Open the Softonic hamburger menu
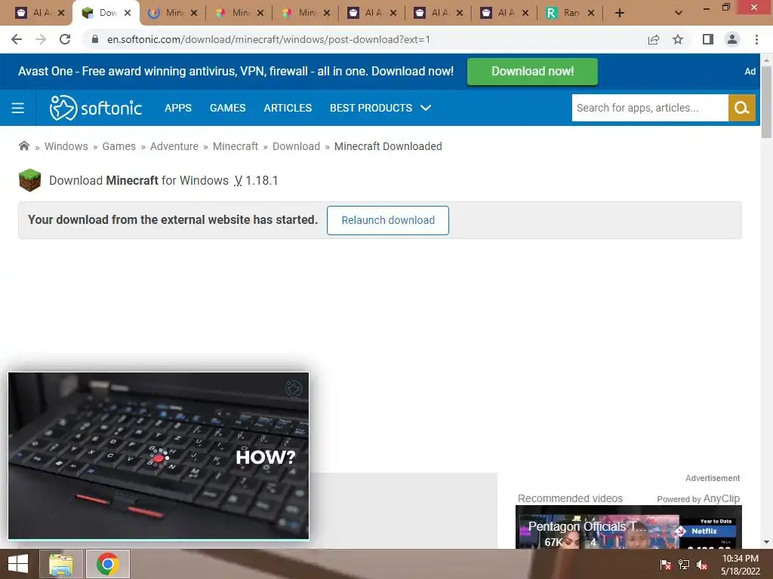The height and width of the screenshot is (579, 773). point(18,108)
